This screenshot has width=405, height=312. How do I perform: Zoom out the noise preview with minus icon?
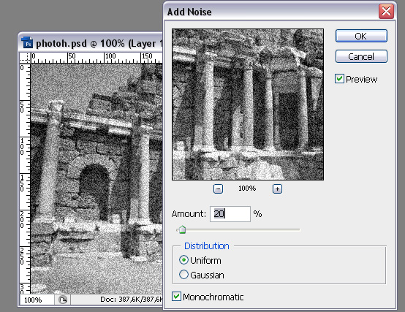click(x=218, y=189)
